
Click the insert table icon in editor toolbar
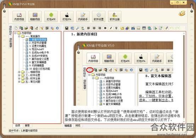pyautogui.click(x=144, y=28)
